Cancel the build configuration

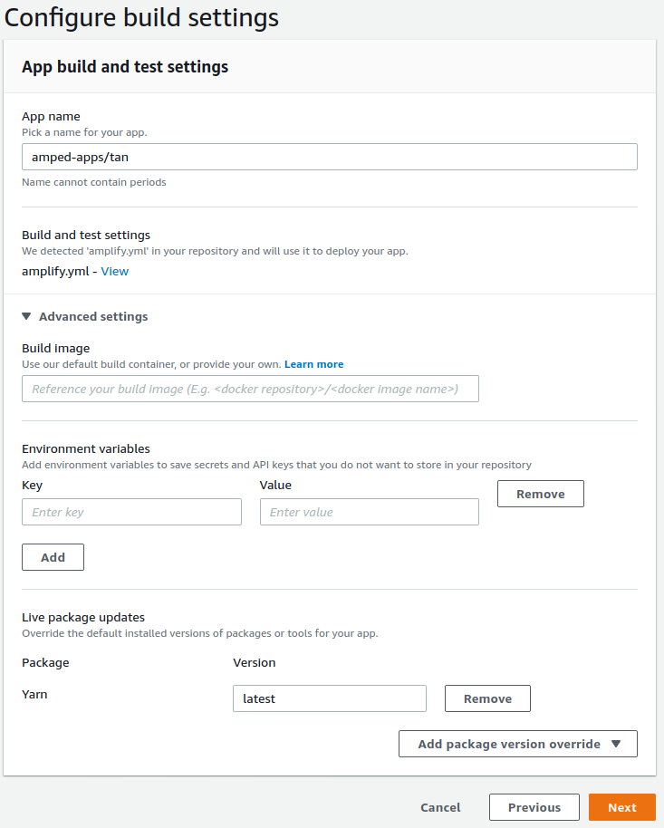(440, 807)
